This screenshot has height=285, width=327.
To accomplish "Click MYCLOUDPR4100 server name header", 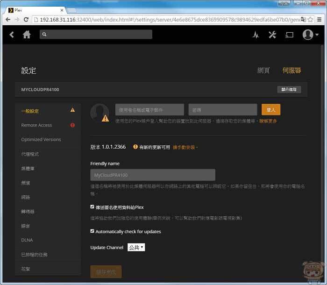I will (x=40, y=90).
